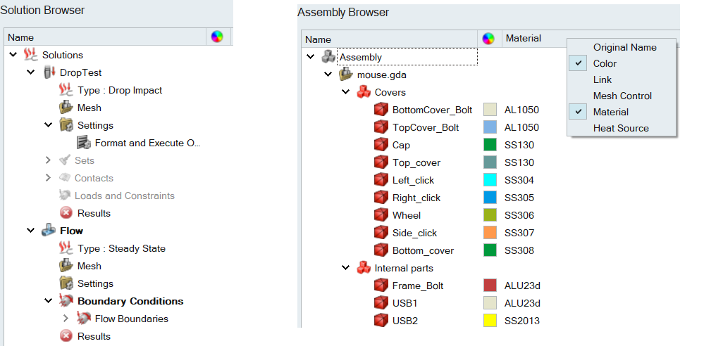The height and width of the screenshot is (346, 723).
Task: Expand the Flow Boundaries node
Action: pyautogui.click(x=66, y=319)
